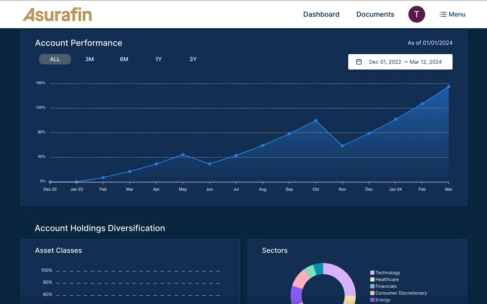Click the Asurafin logo
Screen dimensions: 487x304
(x=57, y=14)
